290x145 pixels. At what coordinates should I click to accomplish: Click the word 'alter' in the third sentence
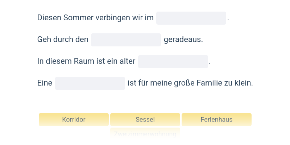click(127, 61)
